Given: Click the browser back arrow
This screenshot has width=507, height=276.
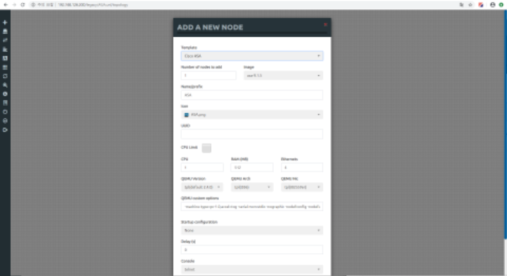Looking at the screenshot, I should point(6,5).
